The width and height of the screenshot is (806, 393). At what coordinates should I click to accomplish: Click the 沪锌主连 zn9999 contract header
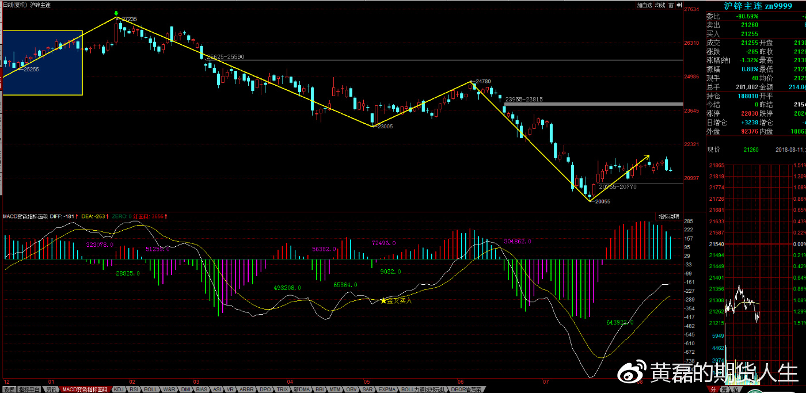click(x=758, y=6)
